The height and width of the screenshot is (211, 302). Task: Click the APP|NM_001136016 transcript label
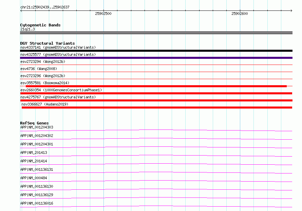(x=37, y=203)
